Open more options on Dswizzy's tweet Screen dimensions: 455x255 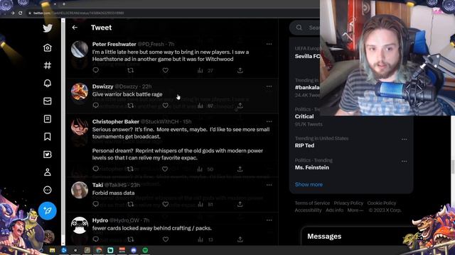pyautogui.click(x=269, y=86)
